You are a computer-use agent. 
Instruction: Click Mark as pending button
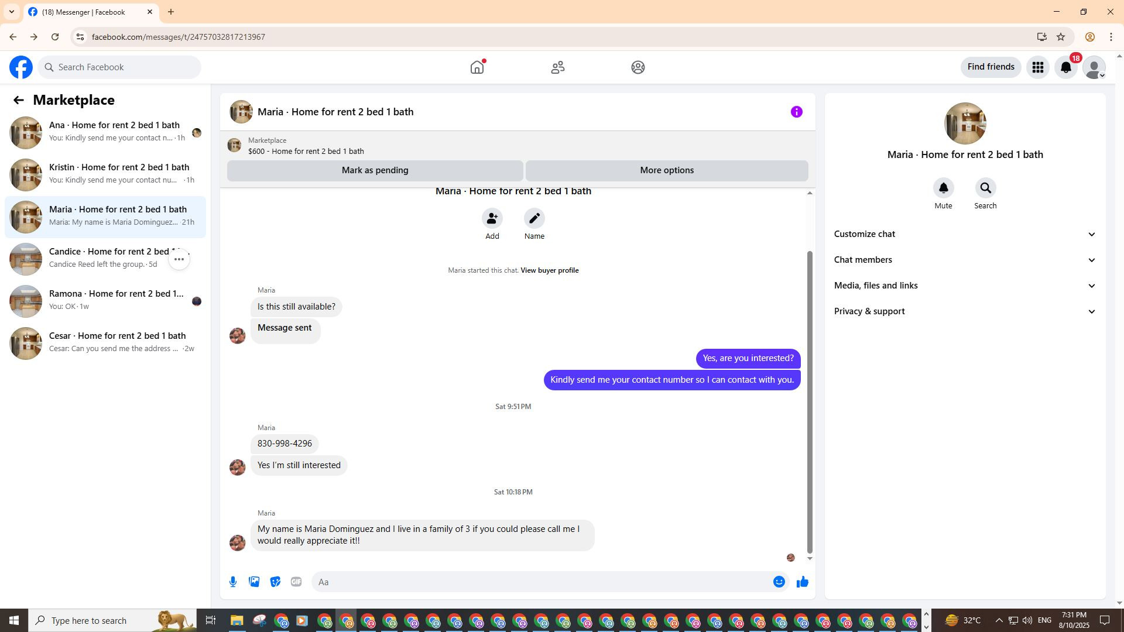pos(375,170)
